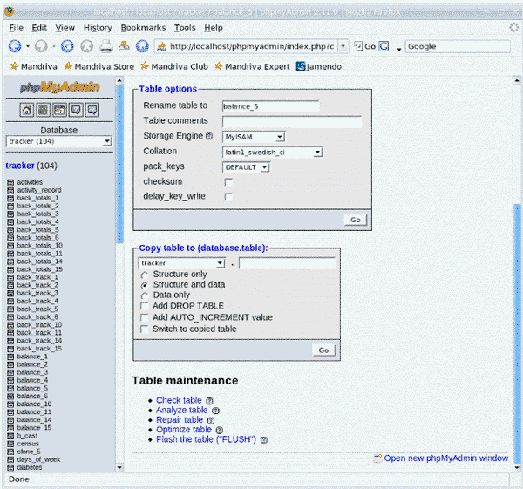523x489 pixels.
Task: Click help icon next to Analyze table
Action: pyautogui.click(x=216, y=411)
